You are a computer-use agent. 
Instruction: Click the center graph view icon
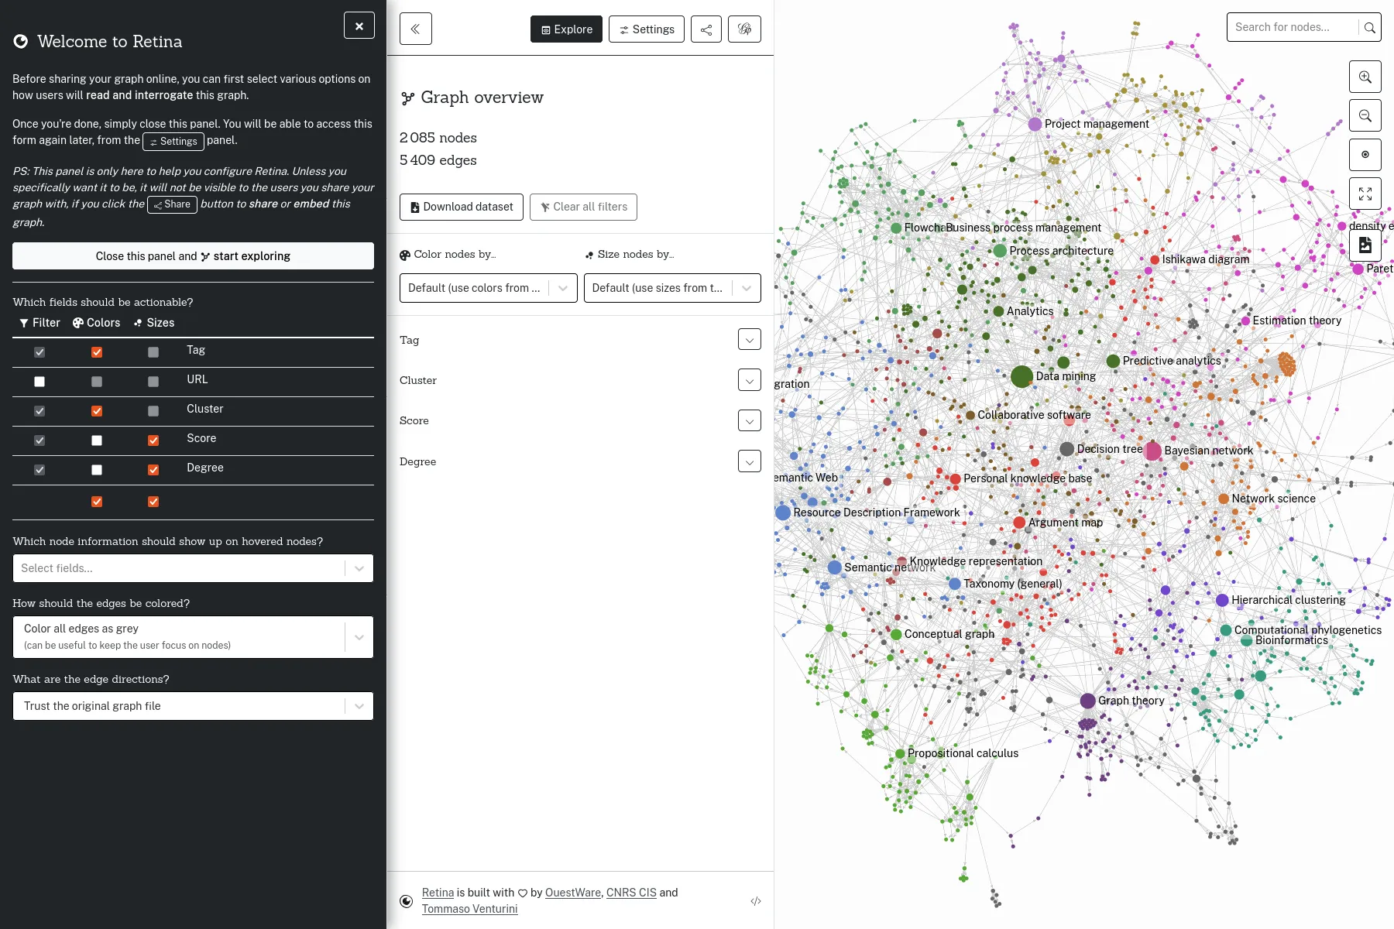(x=1365, y=155)
